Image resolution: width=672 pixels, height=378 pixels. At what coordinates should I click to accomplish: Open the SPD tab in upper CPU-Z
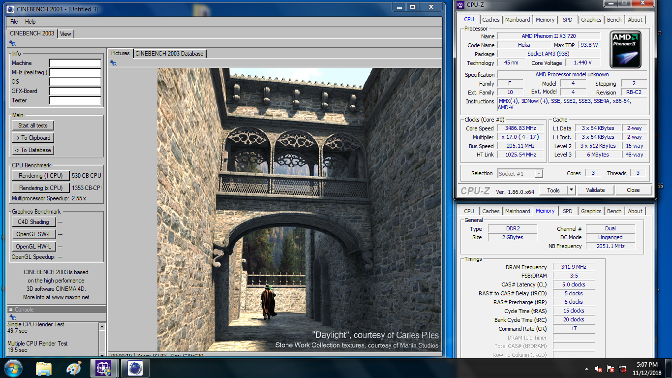pos(568,20)
